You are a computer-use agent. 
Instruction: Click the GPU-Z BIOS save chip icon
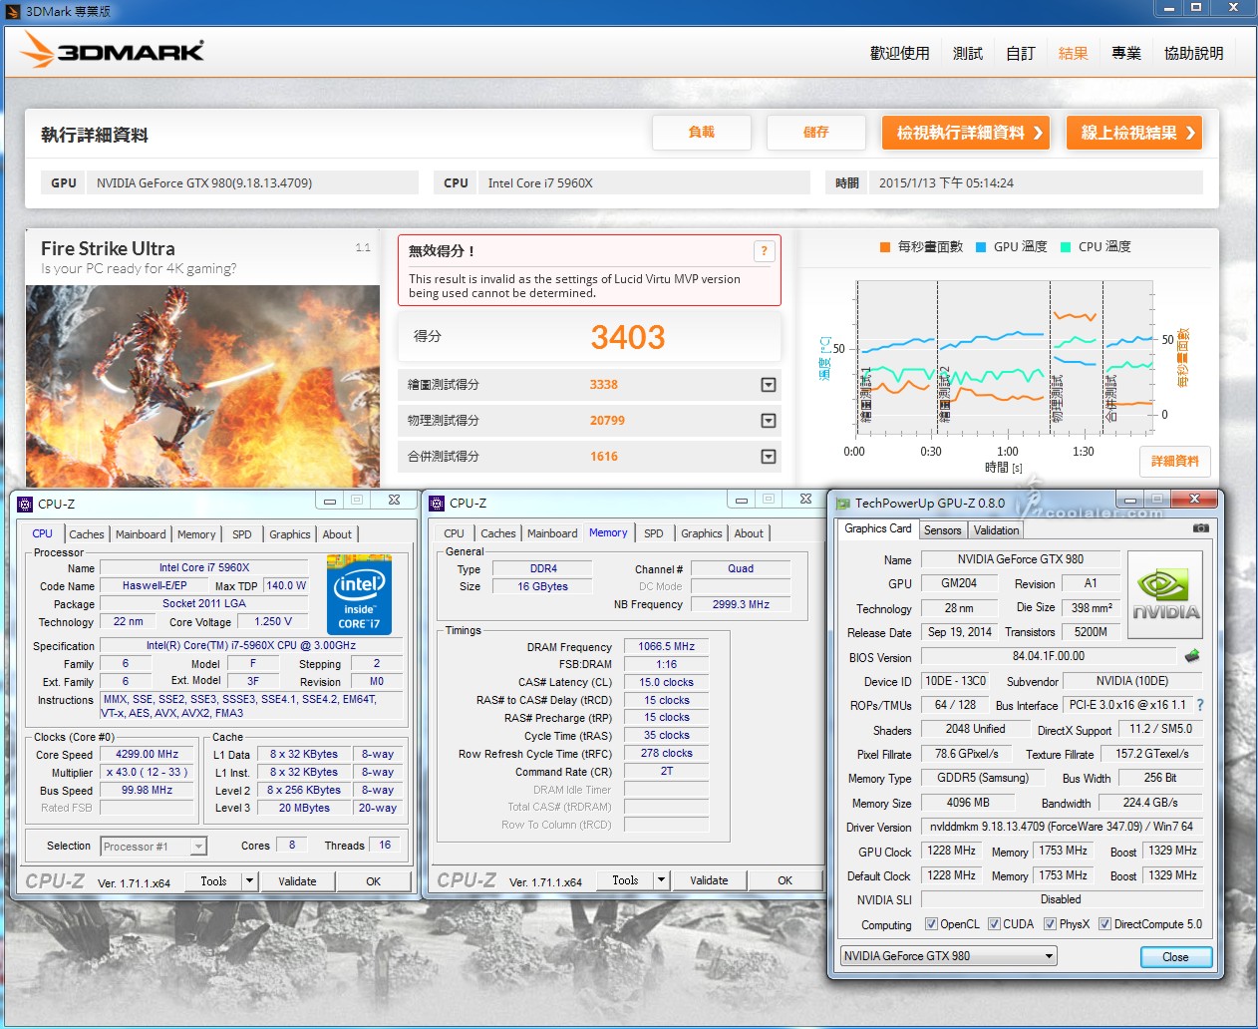pyautogui.click(x=1191, y=656)
